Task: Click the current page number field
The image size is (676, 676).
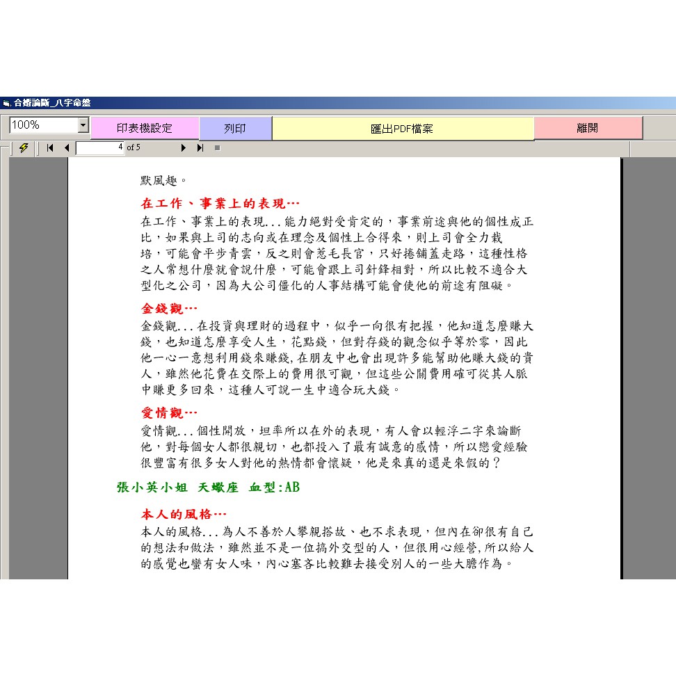Action: [100, 147]
